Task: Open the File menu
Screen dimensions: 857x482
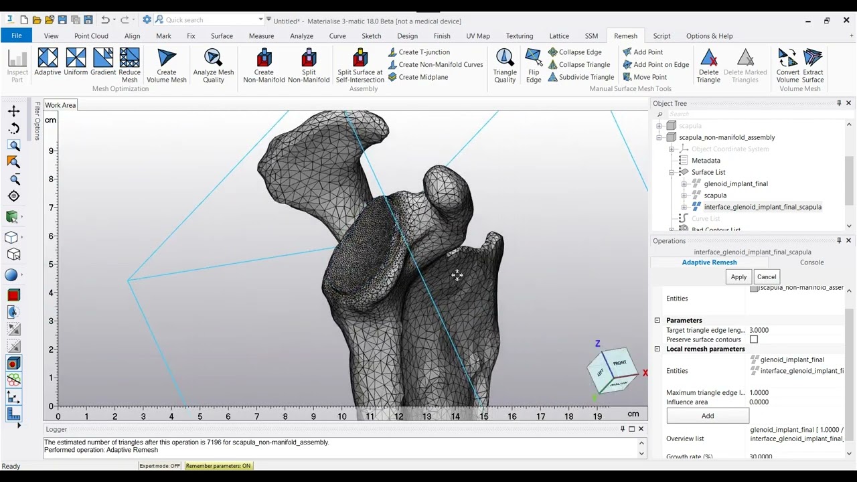Action: (x=17, y=36)
